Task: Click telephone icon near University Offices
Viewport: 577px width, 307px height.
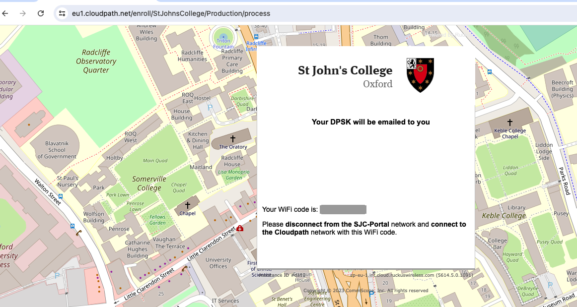Action: click(184, 269)
